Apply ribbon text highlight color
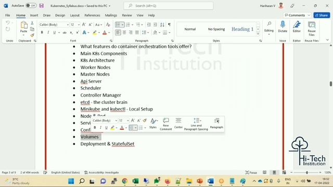The width and height of the screenshot is (333, 187). pyautogui.click(x=95, y=32)
